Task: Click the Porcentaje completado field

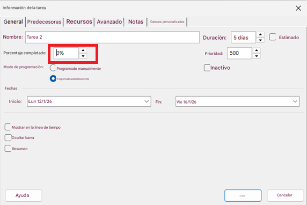Action: 66,53
